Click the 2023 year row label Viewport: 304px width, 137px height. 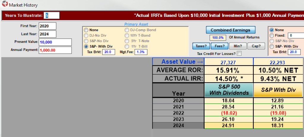[178, 119]
